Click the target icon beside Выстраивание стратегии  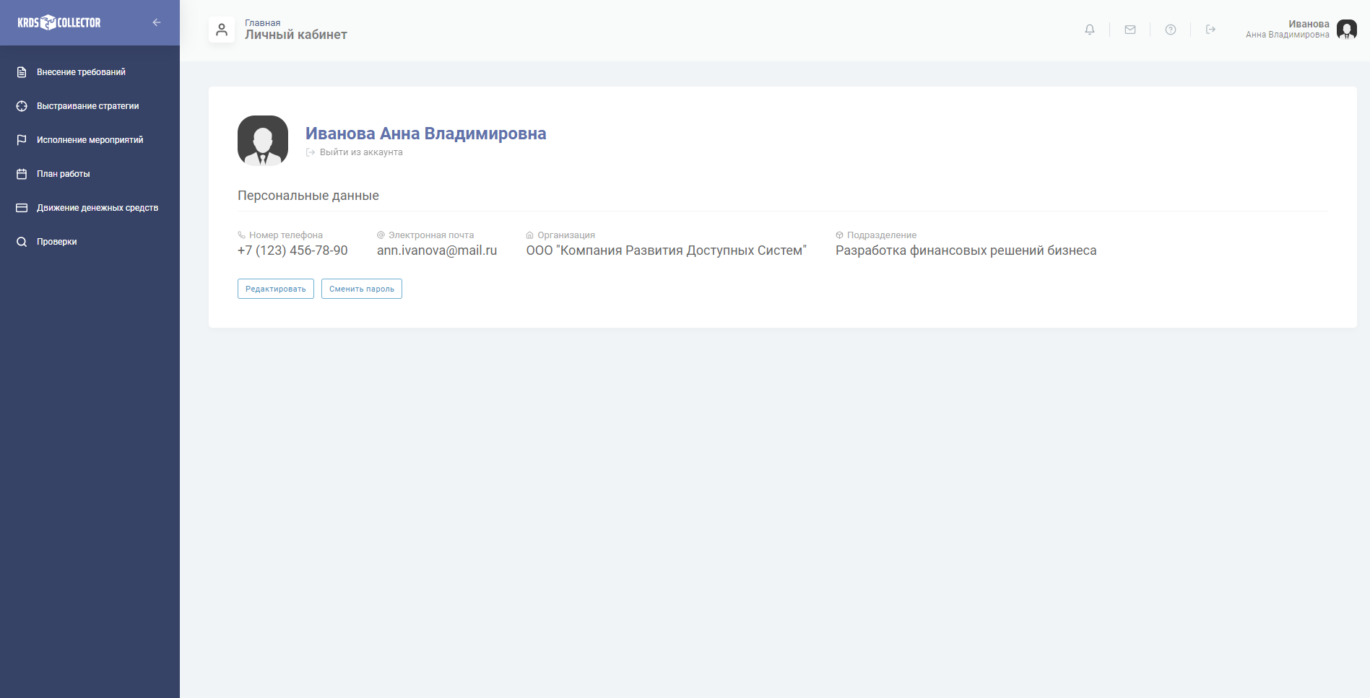click(22, 106)
